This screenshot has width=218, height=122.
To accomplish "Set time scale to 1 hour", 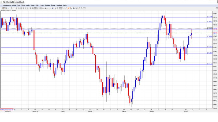I will (26, 8).
